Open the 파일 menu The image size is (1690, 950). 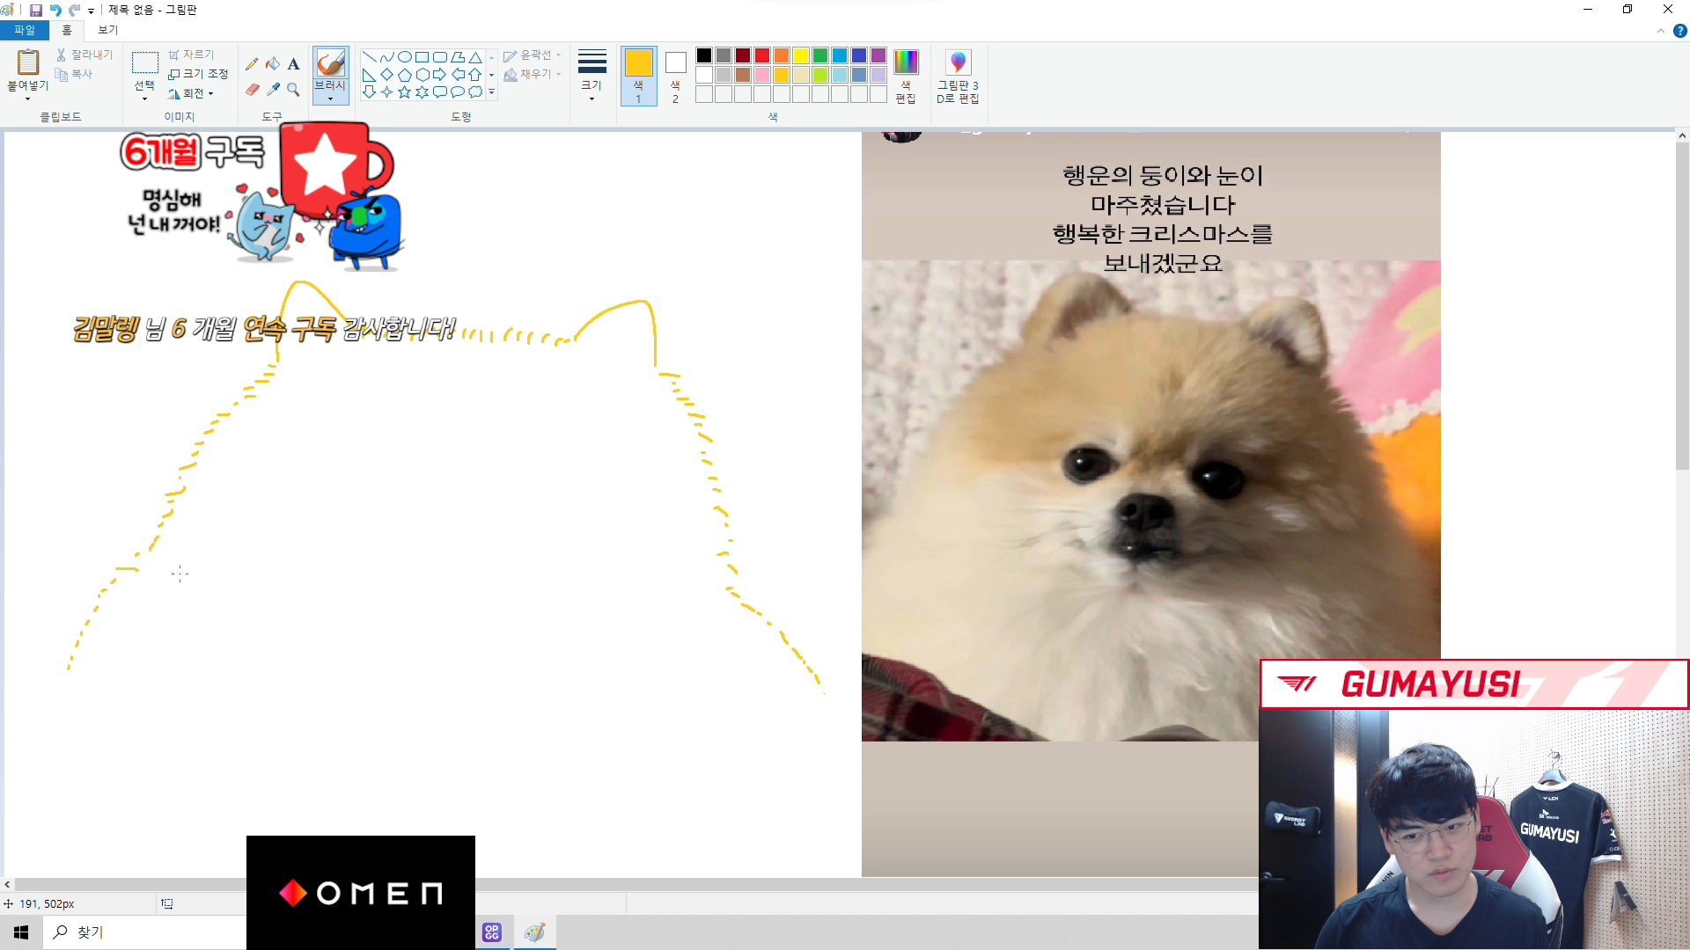click(x=25, y=29)
